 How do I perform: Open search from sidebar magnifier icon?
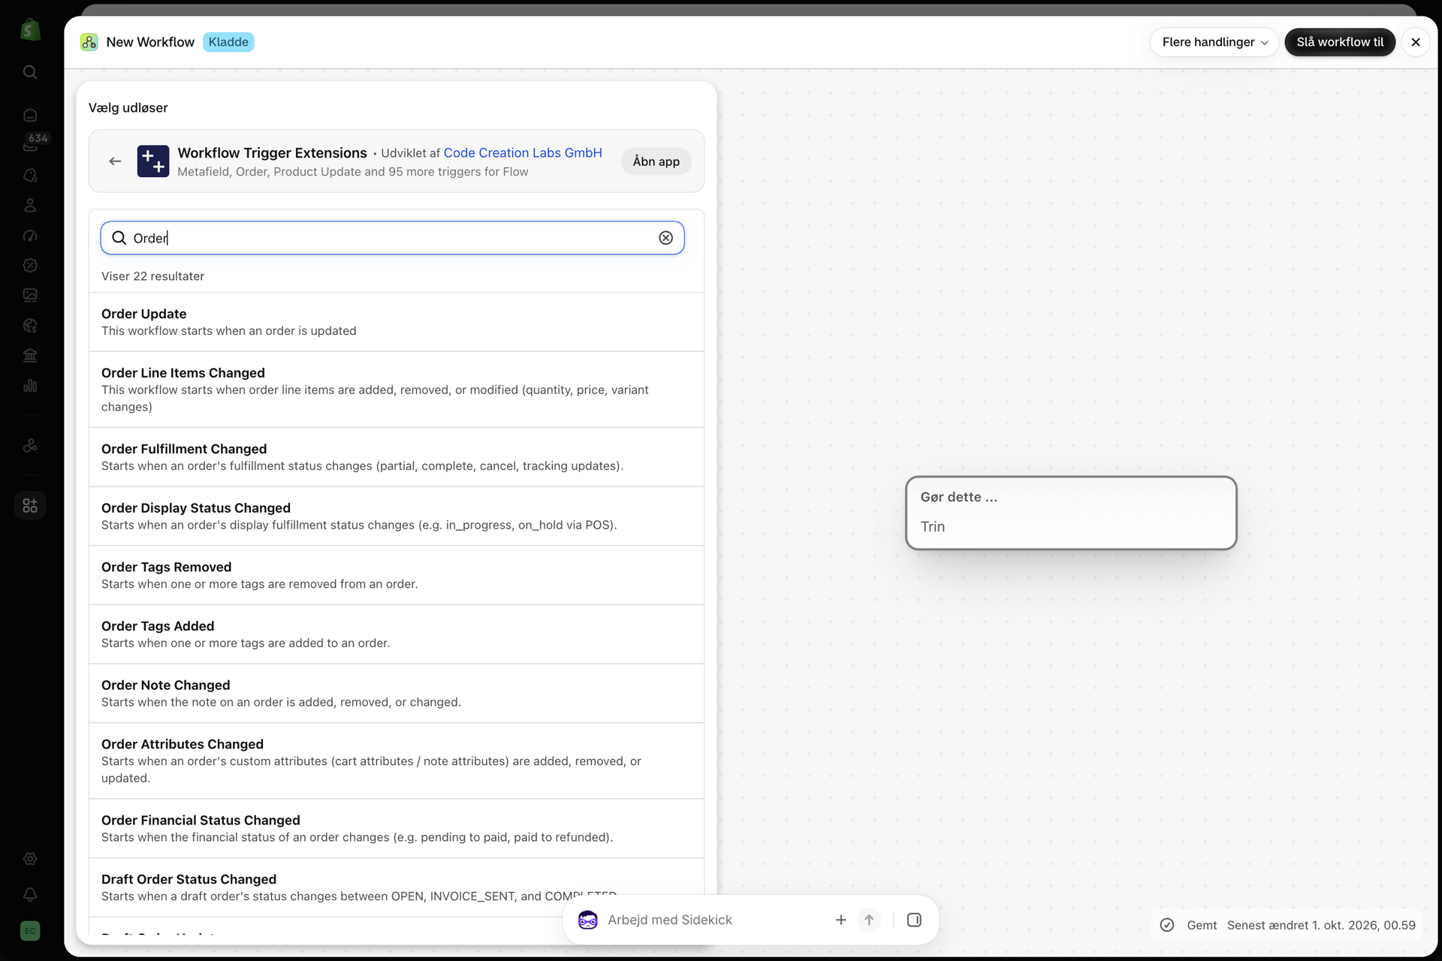click(x=30, y=72)
